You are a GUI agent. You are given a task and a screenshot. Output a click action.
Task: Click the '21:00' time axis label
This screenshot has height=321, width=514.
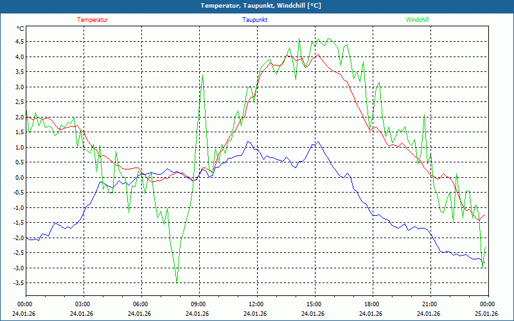tap(430, 304)
